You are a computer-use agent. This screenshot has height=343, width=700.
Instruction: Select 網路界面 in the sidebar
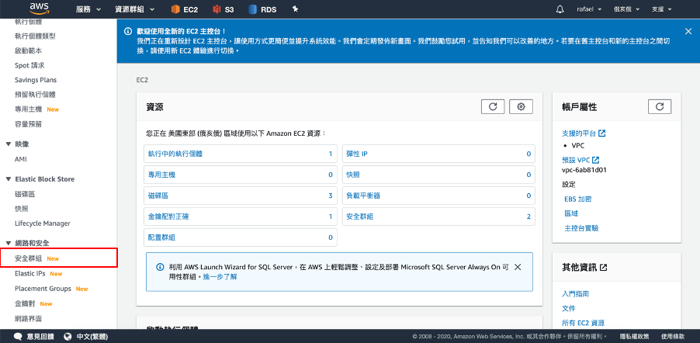click(28, 318)
